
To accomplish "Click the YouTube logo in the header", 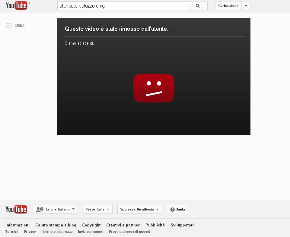I will [17, 5].
